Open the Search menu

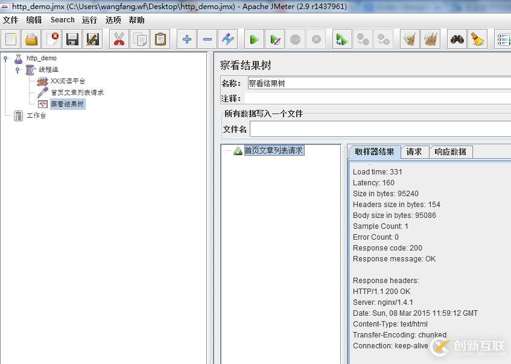[63, 20]
